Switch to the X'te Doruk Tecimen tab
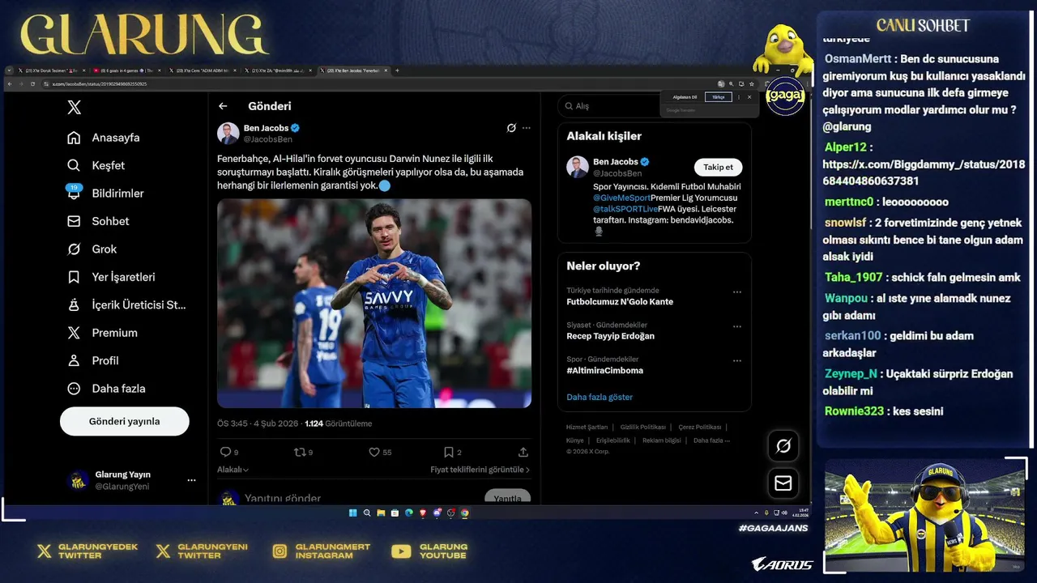Image resolution: width=1037 pixels, height=583 pixels. [x=50, y=70]
